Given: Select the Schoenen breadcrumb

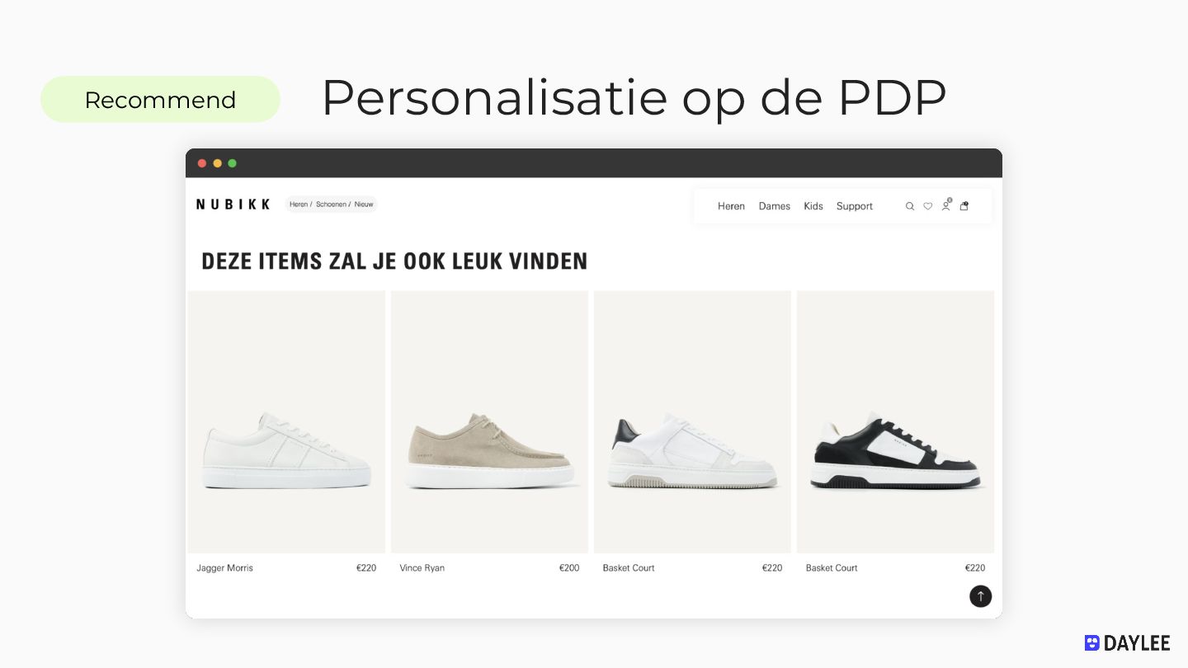Looking at the screenshot, I should coord(331,205).
